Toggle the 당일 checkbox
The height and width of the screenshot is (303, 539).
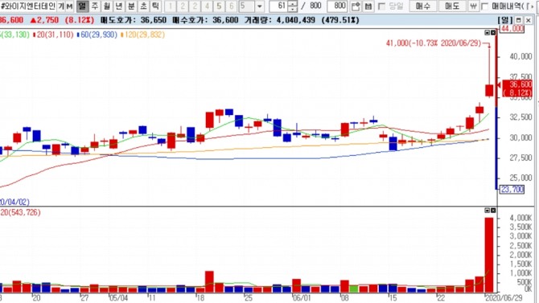coord(381,6)
